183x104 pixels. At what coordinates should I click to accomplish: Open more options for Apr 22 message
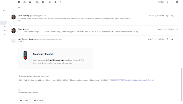coord(177,16)
